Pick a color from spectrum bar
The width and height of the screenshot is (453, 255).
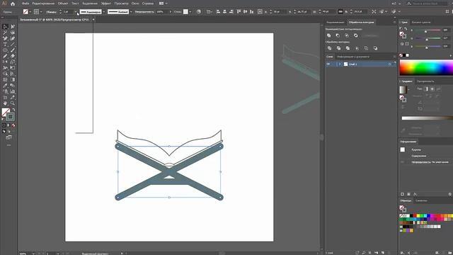[x=426, y=68]
